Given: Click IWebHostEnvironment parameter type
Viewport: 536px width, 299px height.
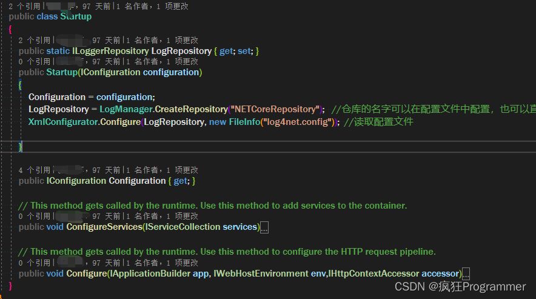Looking at the screenshot, I should (x=261, y=274).
